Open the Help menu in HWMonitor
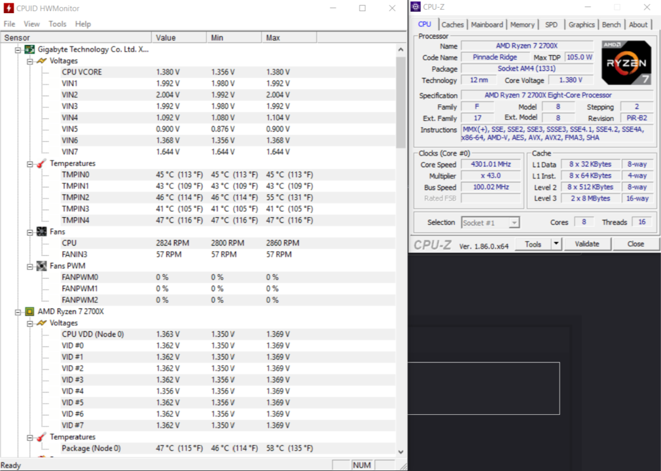Screen dimensions: 661x471 click(83, 24)
